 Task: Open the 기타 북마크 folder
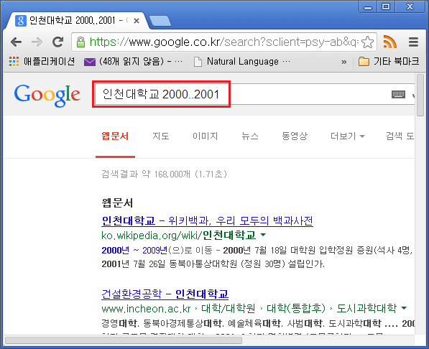[389, 61]
